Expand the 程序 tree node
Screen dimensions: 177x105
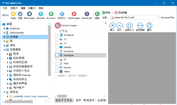pos(7,54)
